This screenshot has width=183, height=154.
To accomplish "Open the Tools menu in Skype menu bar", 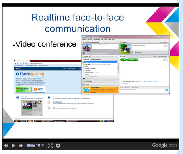I will pyautogui.click(x=109, y=39).
